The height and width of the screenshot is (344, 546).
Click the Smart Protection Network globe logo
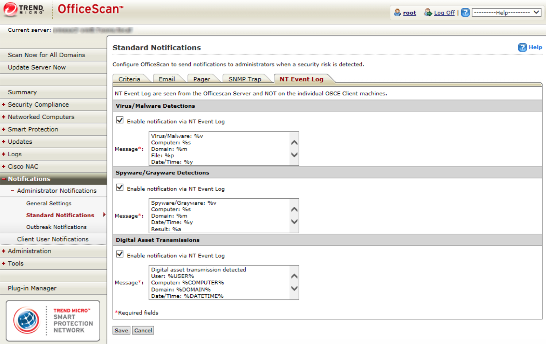(x=26, y=320)
